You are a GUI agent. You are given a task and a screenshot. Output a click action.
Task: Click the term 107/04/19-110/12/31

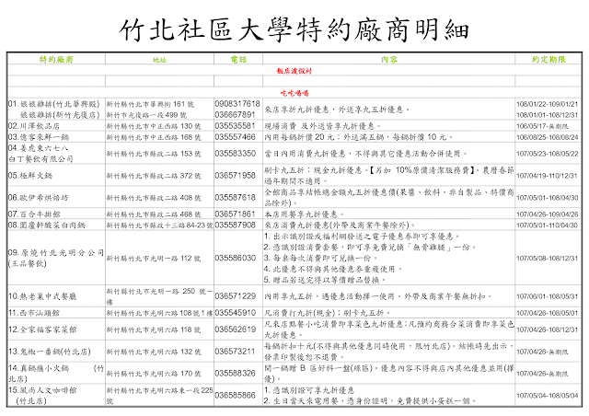click(547, 176)
